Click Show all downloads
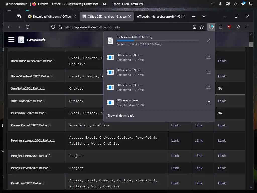This screenshot has height=193, width=257. (x=120, y=116)
